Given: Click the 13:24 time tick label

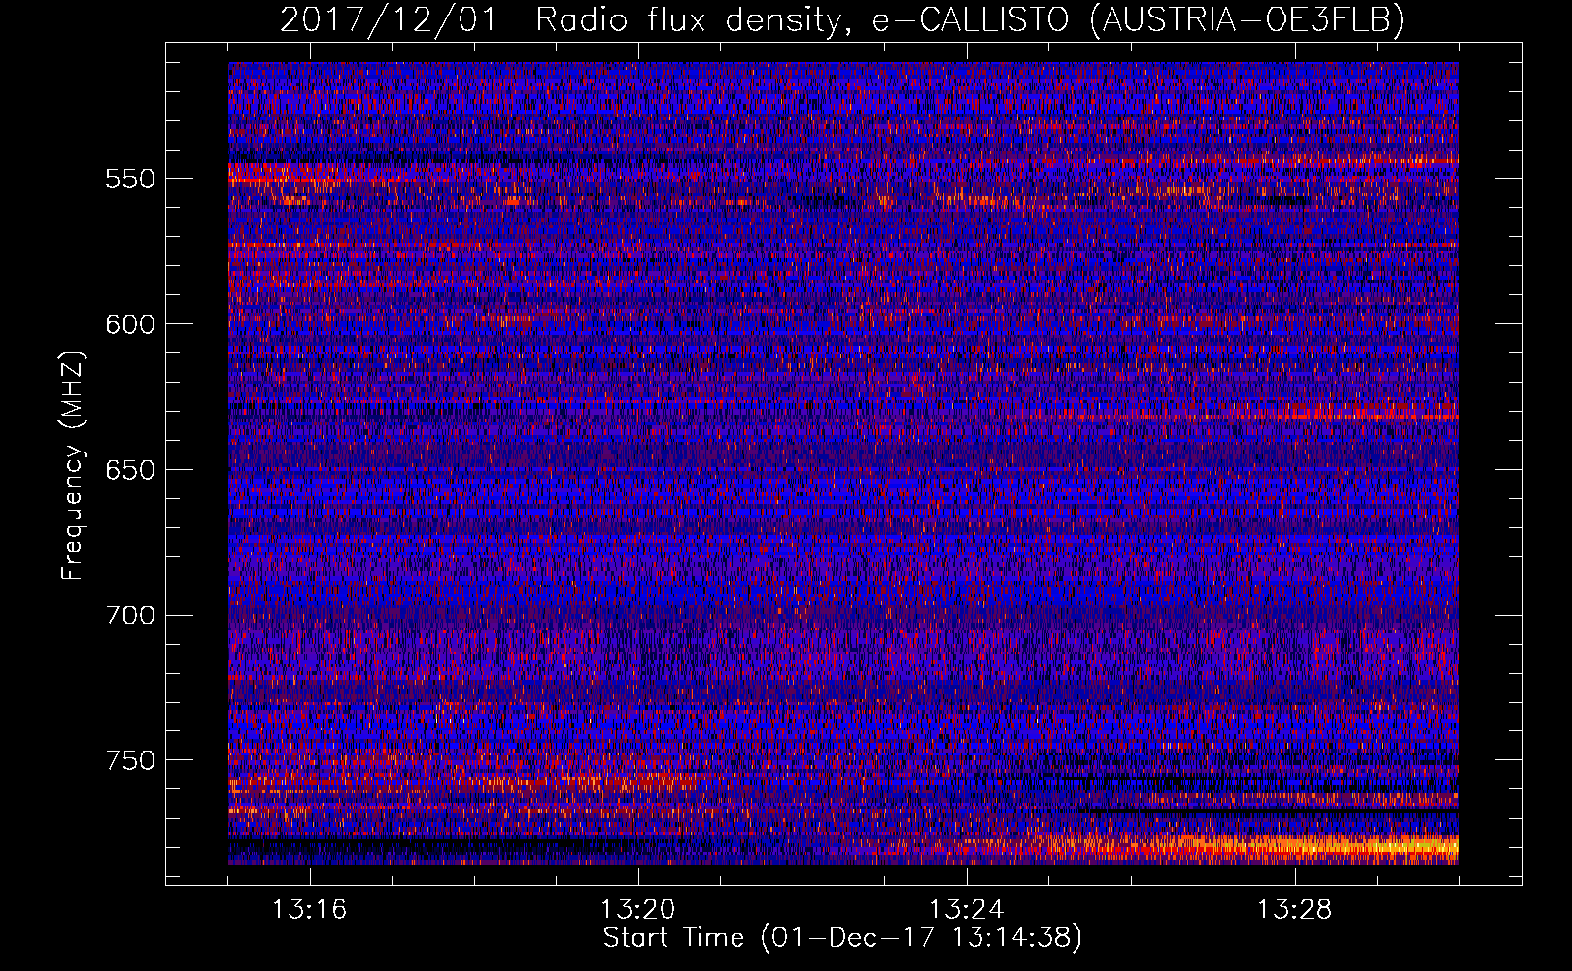Looking at the screenshot, I should [966, 910].
